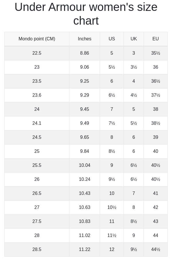The height and width of the screenshot is (261, 172).
Task: Click the 11.22 inches cell
Action: click(x=85, y=250)
